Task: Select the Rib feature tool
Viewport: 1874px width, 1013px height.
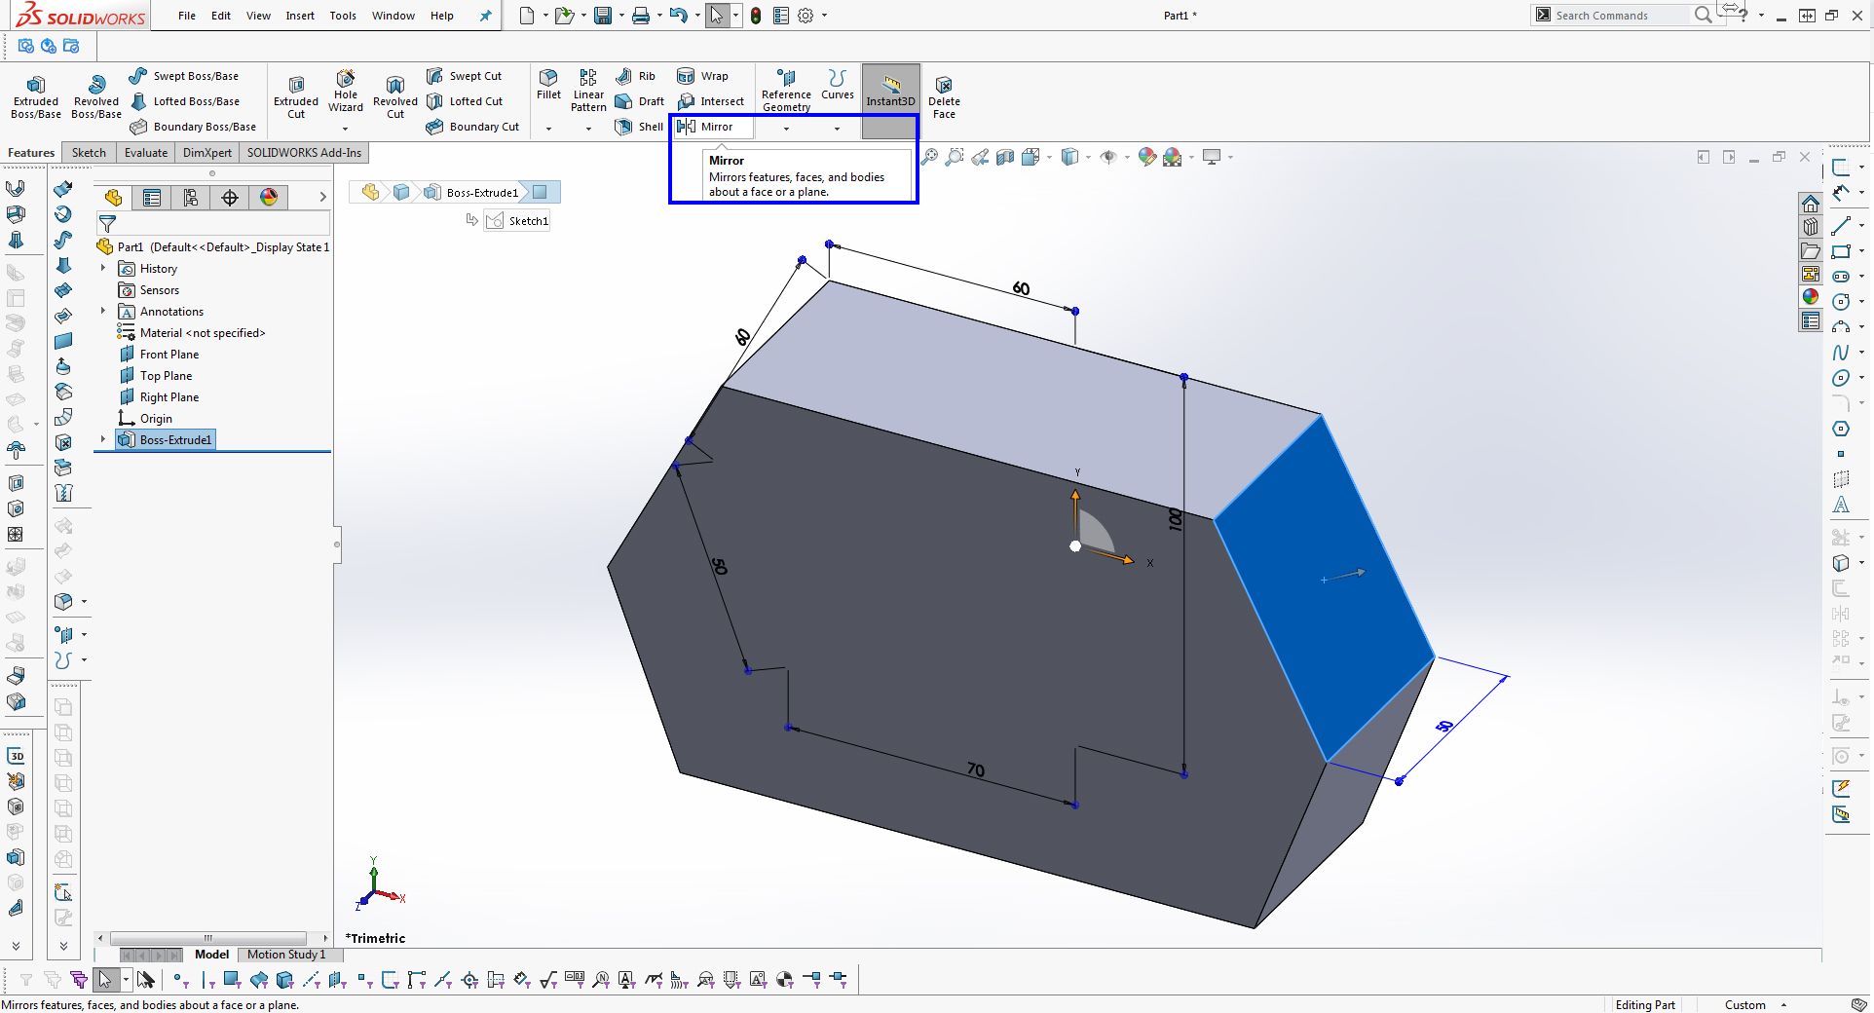Action: pos(635,76)
